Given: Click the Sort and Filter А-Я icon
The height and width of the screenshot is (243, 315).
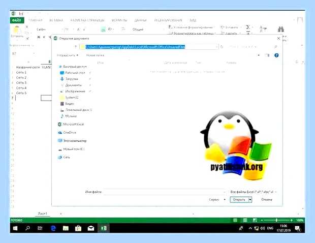Looking at the screenshot, I should [x=263, y=29].
